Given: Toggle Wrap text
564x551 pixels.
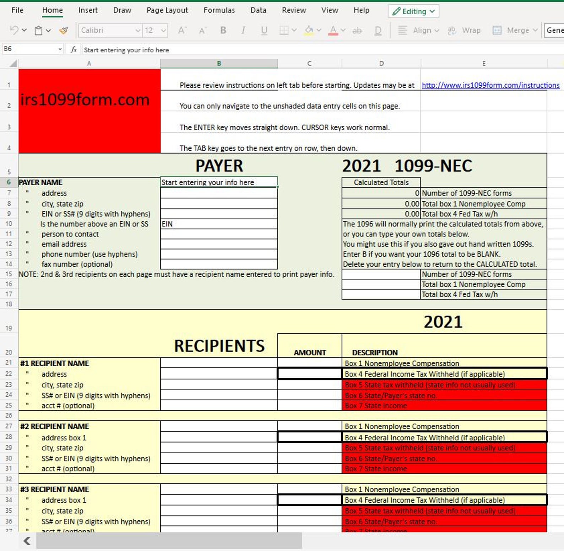Looking at the screenshot, I should pos(464,31).
